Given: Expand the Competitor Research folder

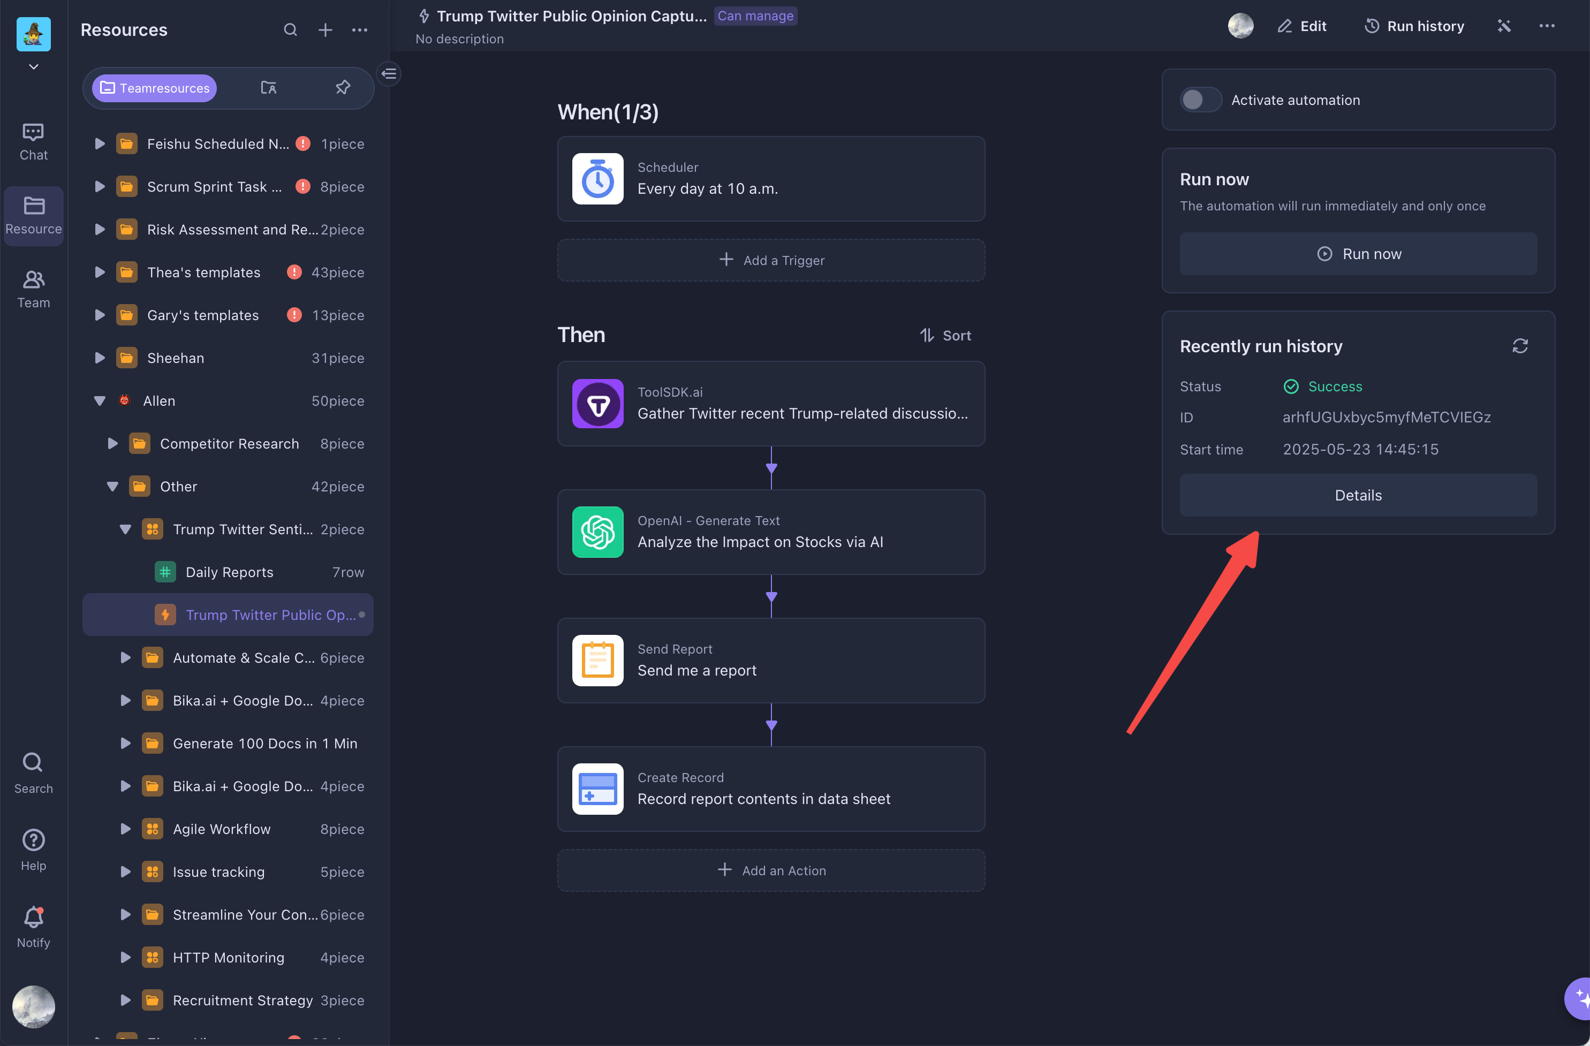Looking at the screenshot, I should click(x=113, y=444).
